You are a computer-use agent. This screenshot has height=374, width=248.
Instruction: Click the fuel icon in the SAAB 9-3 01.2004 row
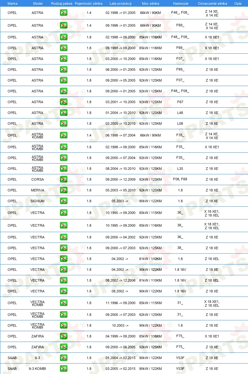click(64, 357)
